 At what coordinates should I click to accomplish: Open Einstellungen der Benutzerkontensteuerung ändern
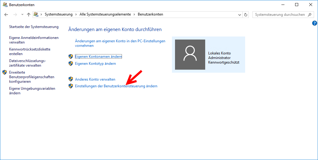click(116, 86)
